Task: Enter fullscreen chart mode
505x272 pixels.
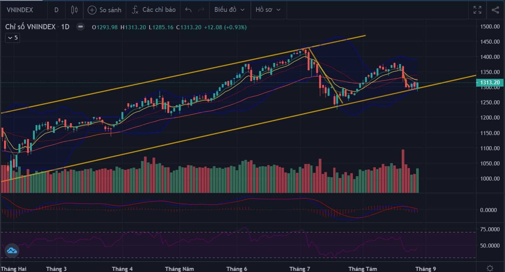Action: (478, 10)
